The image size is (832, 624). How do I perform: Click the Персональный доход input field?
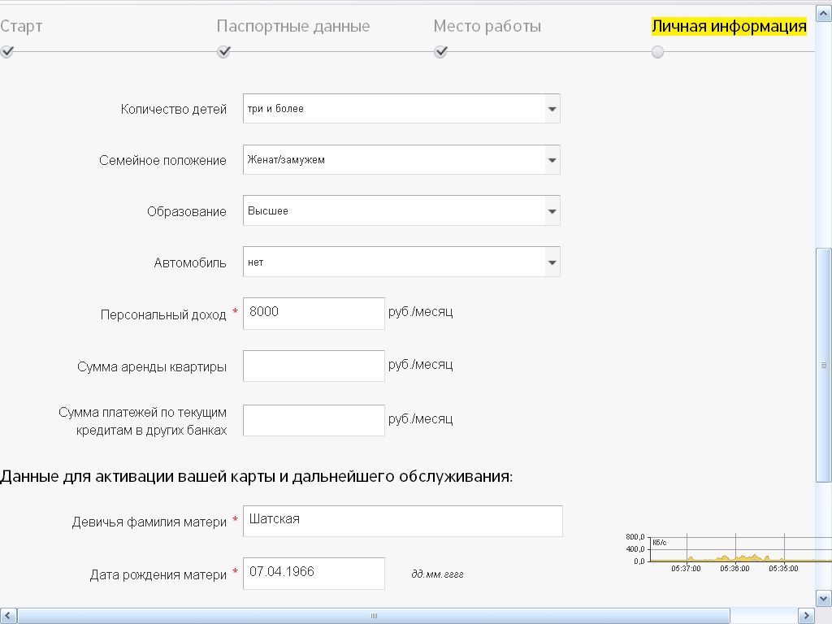click(x=314, y=314)
